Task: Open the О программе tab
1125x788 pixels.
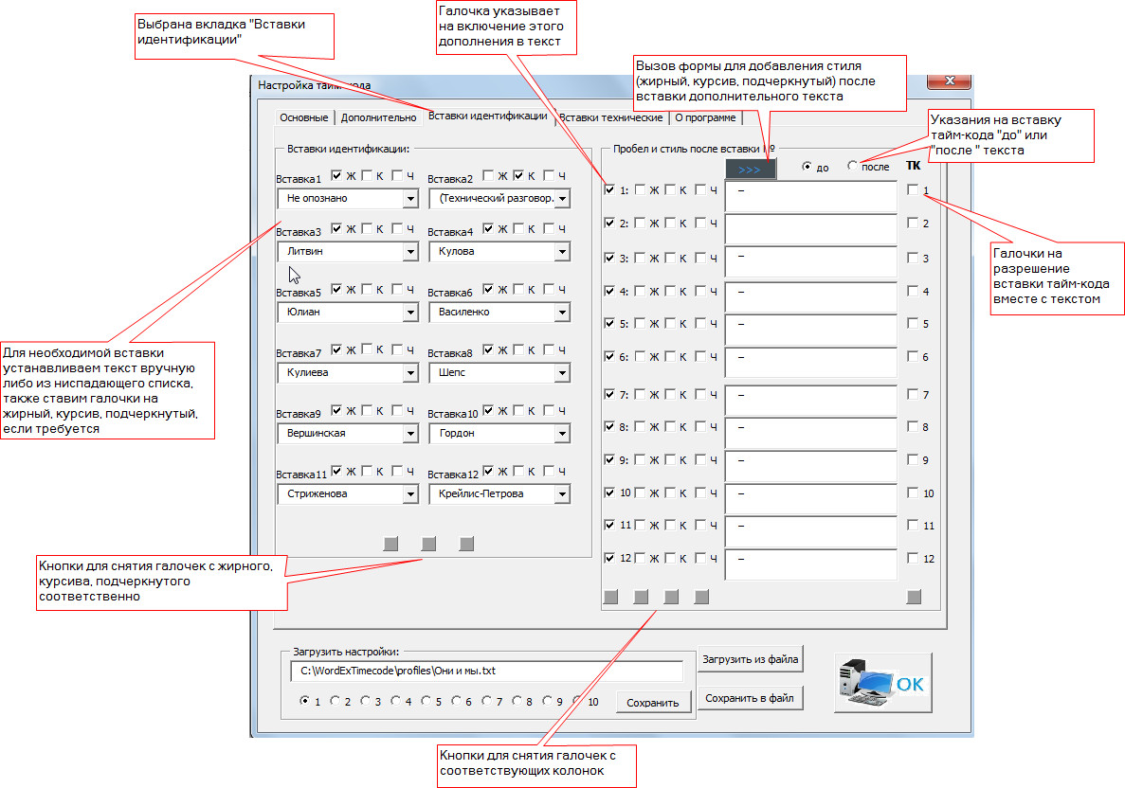Action: 705,117
